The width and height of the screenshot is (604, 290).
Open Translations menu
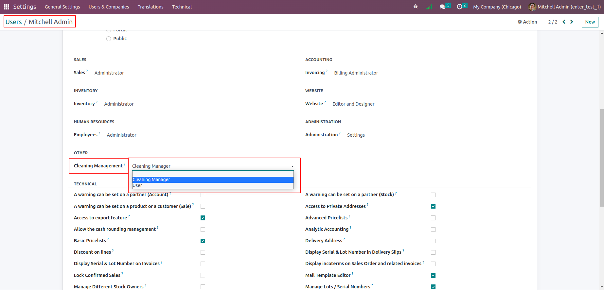[151, 7]
